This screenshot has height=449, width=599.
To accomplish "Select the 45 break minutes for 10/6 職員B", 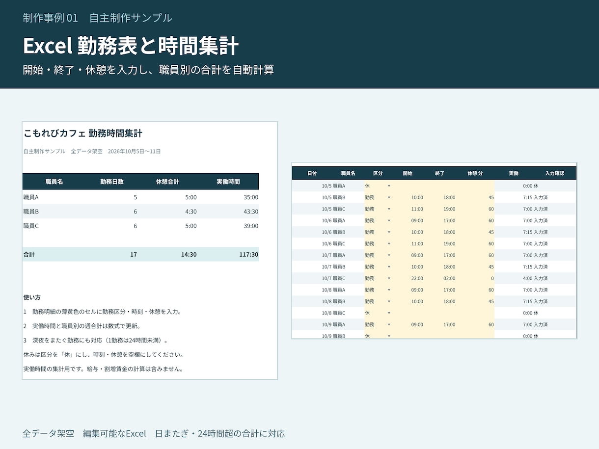I will (491, 232).
